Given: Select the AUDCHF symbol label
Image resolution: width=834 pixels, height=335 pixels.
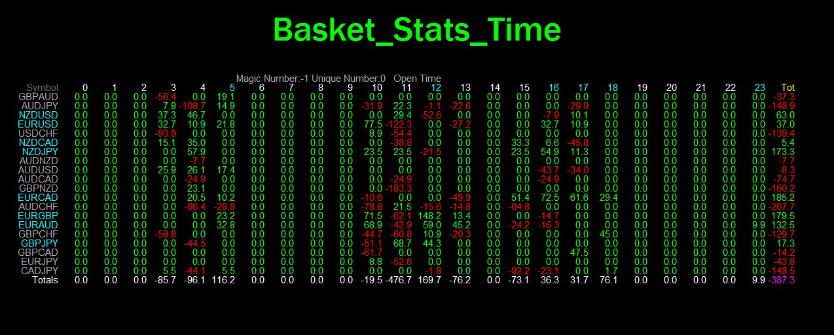Looking at the screenshot, I should click(x=39, y=207).
